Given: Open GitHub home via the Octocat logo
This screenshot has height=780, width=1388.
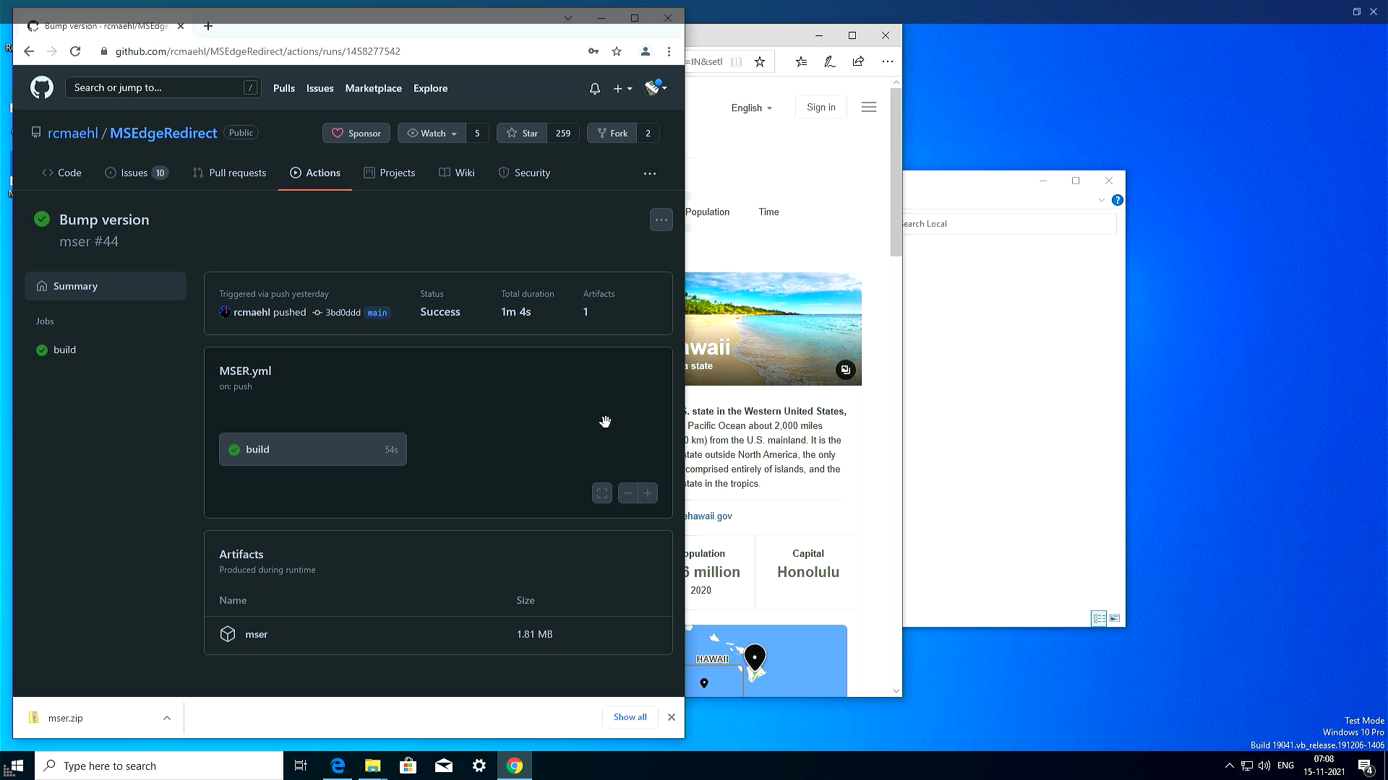Looking at the screenshot, I should (x=41, y=87).
